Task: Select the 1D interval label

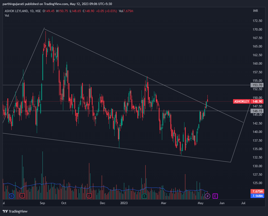Action: coord(32,11)
